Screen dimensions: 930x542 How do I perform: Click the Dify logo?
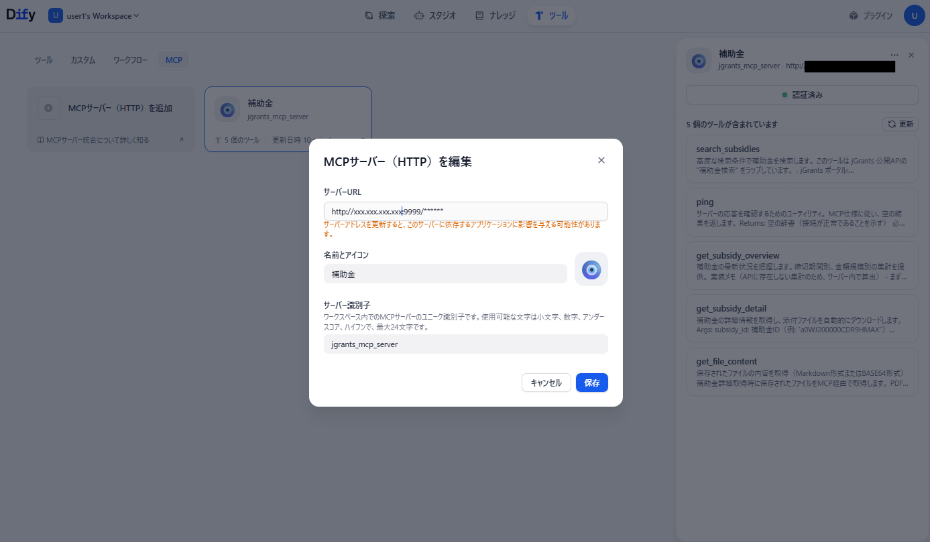(x=21, y=15)
